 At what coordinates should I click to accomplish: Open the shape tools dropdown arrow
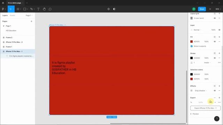27,9
